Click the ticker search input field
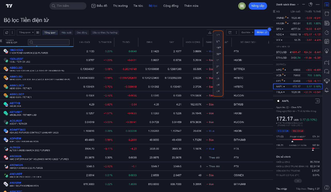 pyautogui.click(x=49, y=42)
